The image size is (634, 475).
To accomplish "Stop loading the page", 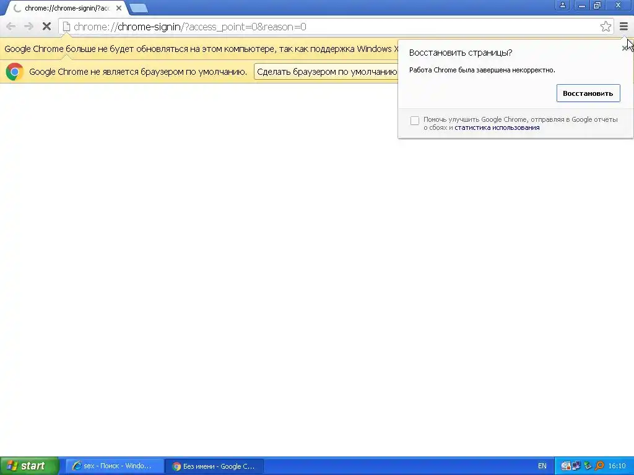I will coord(46,27).
